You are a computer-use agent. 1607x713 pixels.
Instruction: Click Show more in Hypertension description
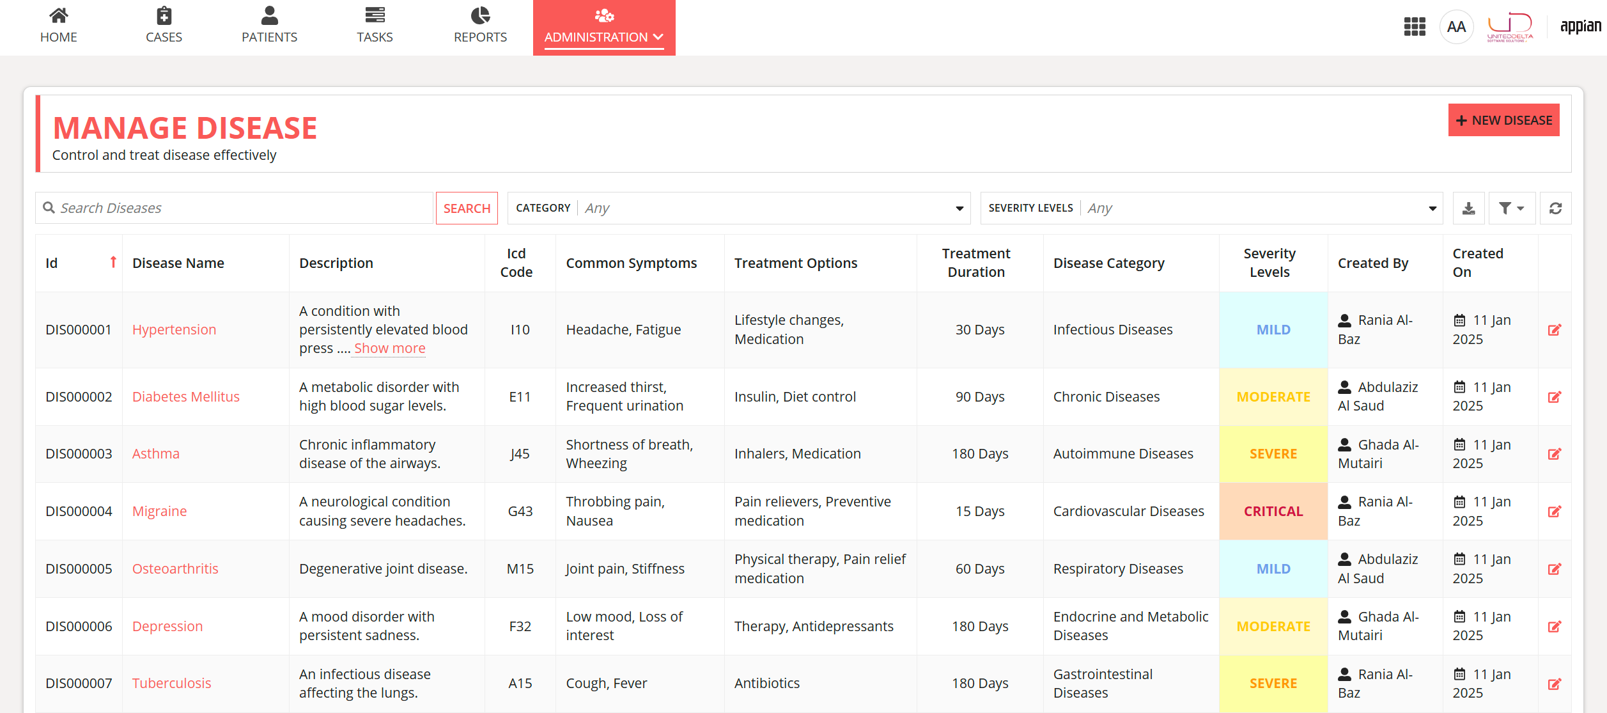[x=390, y=349]
